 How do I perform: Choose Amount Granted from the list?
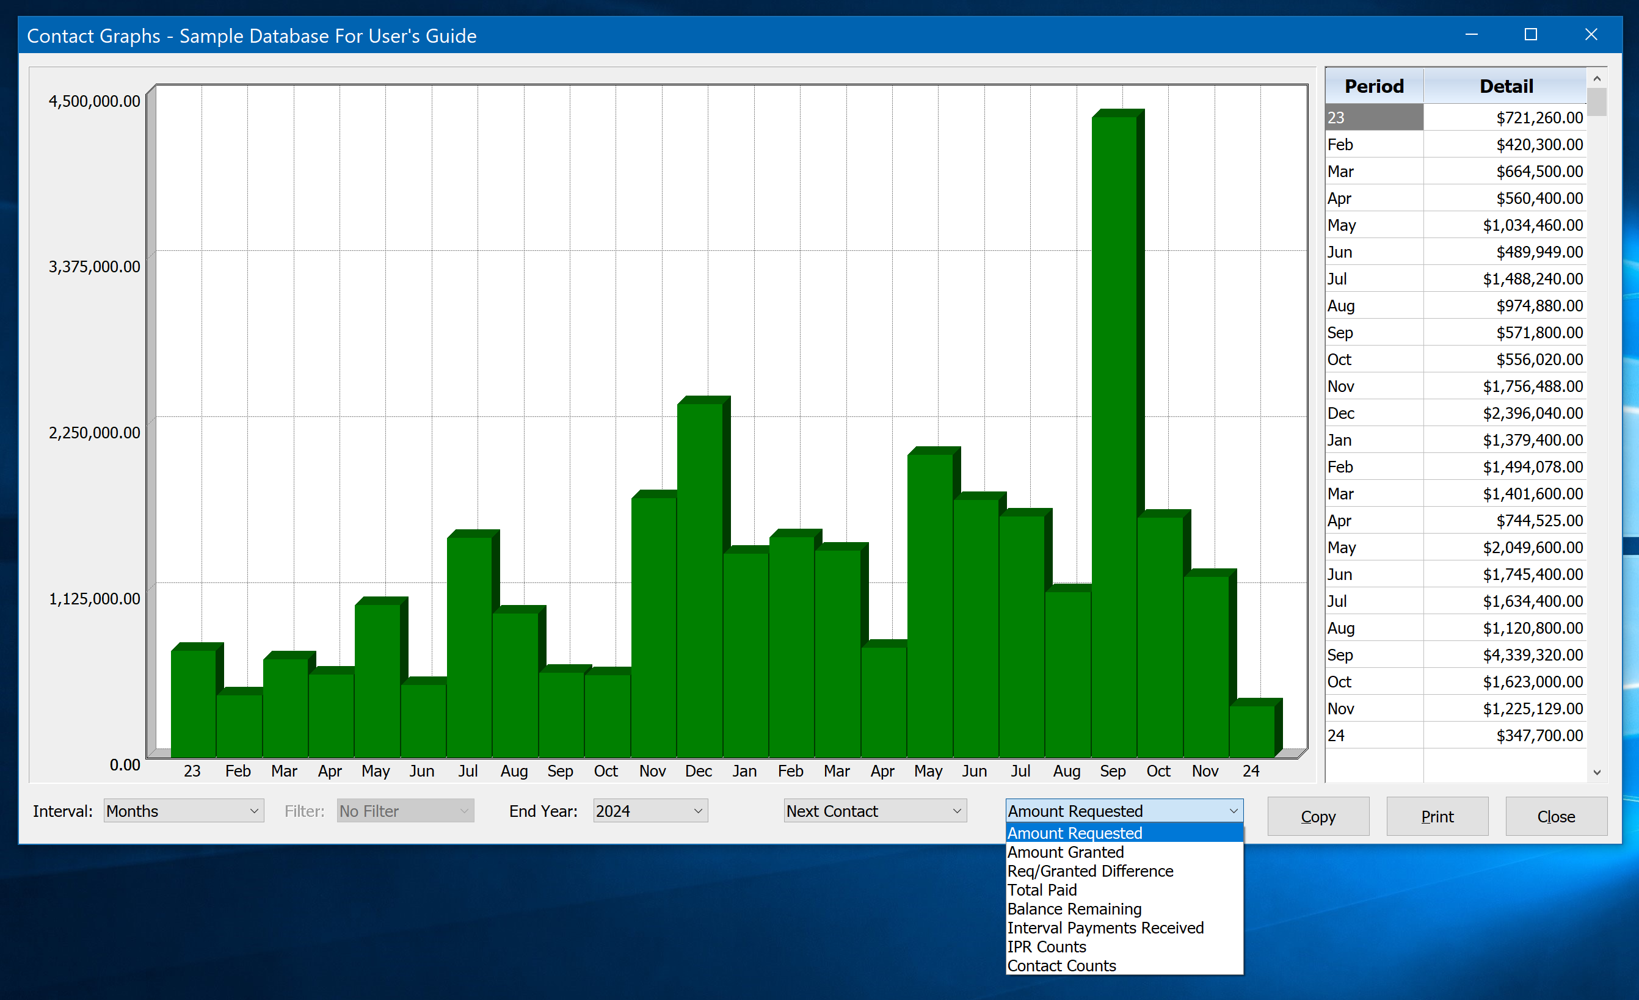tap(1124, 852)
